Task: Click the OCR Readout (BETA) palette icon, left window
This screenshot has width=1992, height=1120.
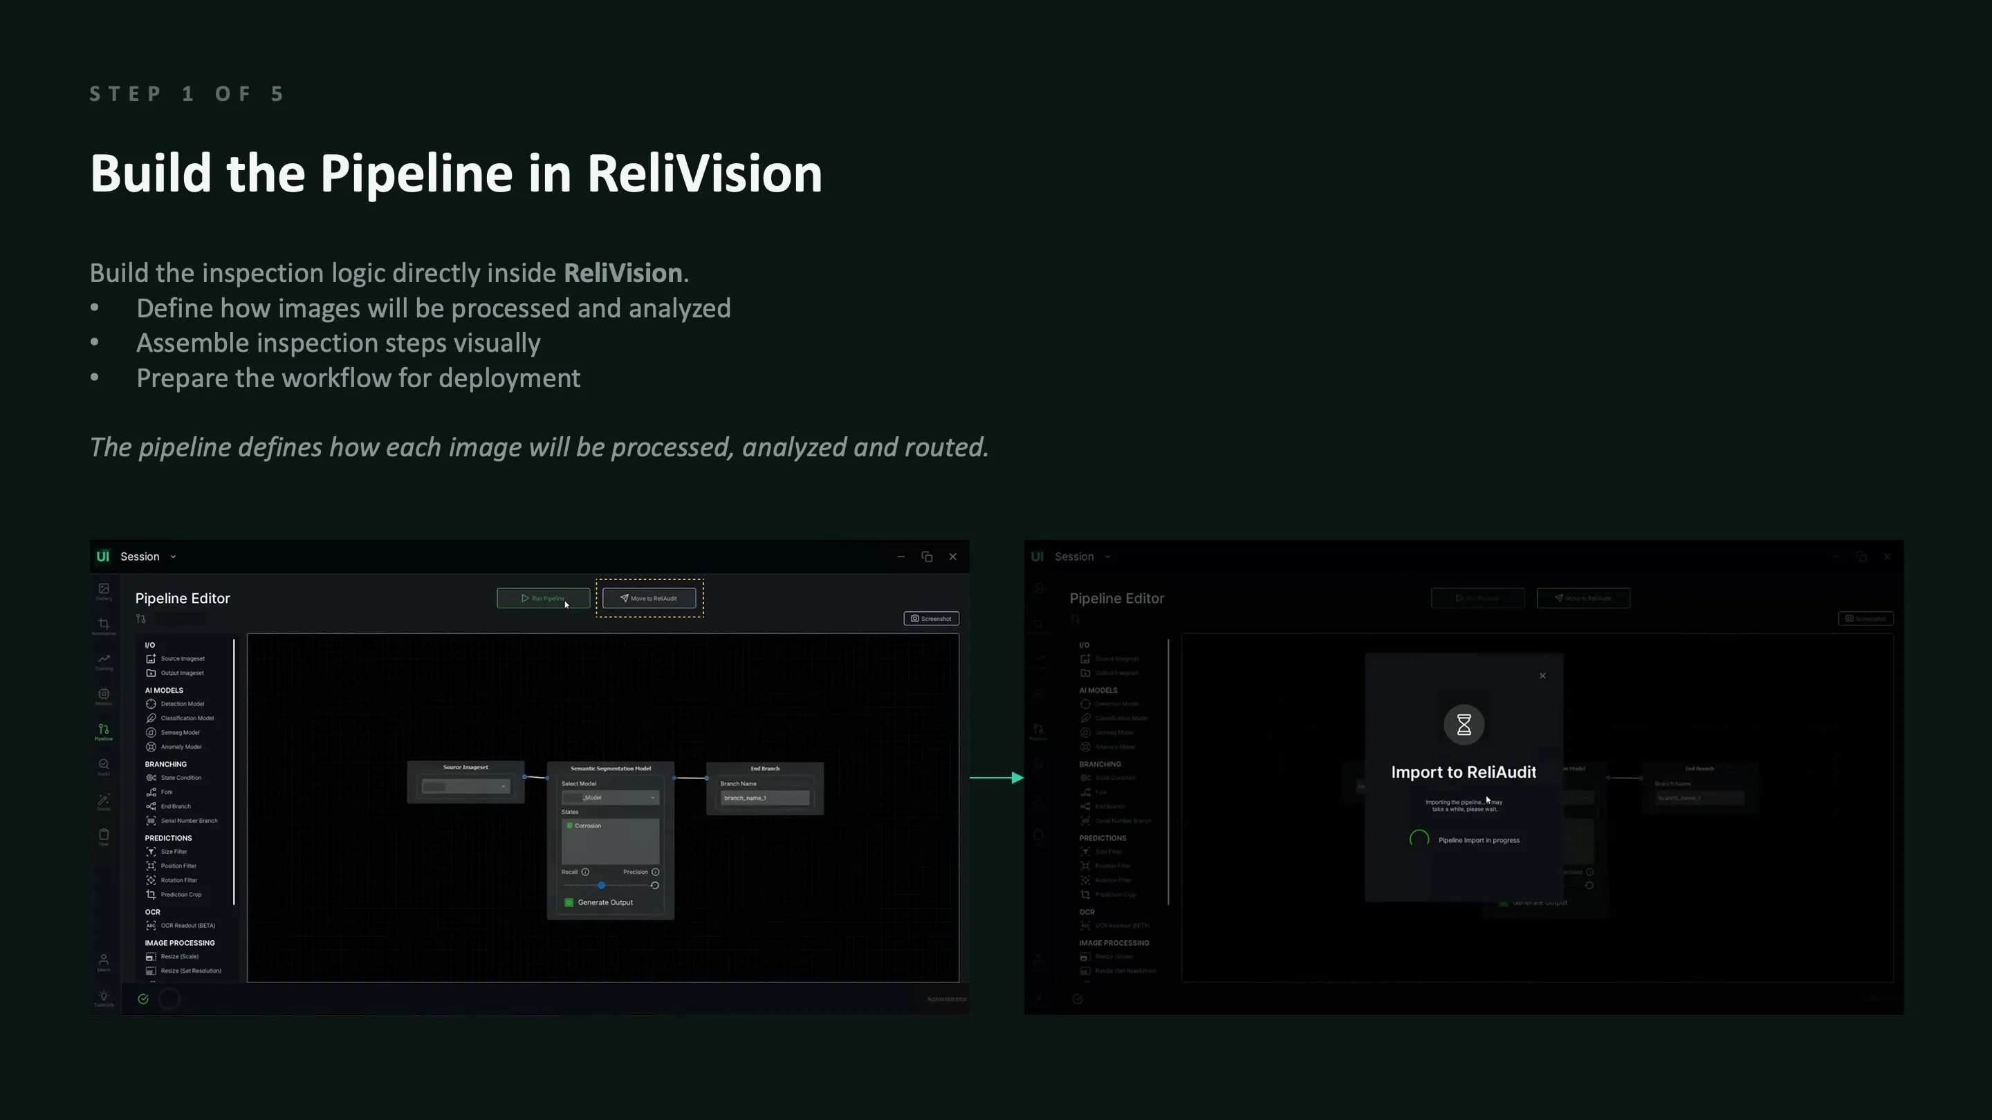Action: [x=151, y=925]
